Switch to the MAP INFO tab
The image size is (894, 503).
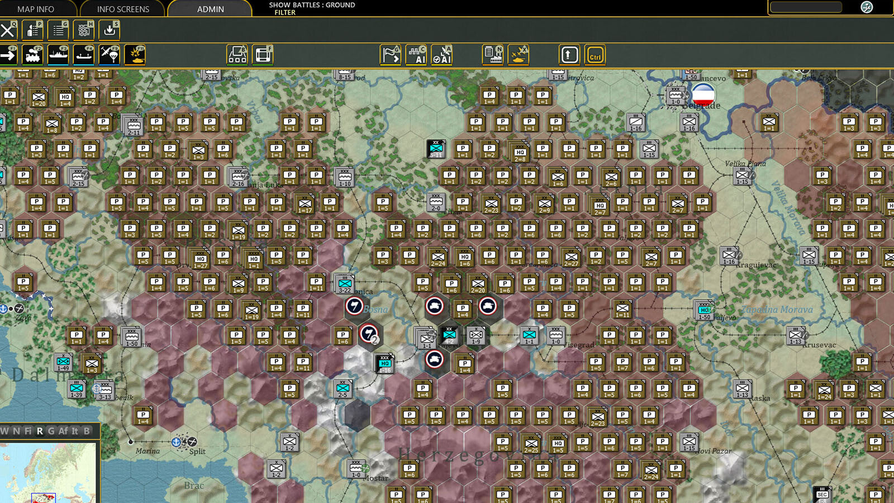(x=36, y=9)
